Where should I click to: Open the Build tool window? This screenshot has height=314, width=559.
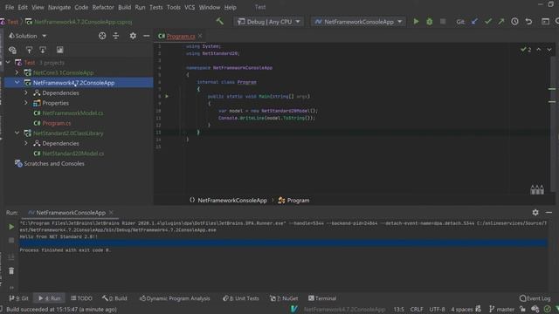click(114, 298)
